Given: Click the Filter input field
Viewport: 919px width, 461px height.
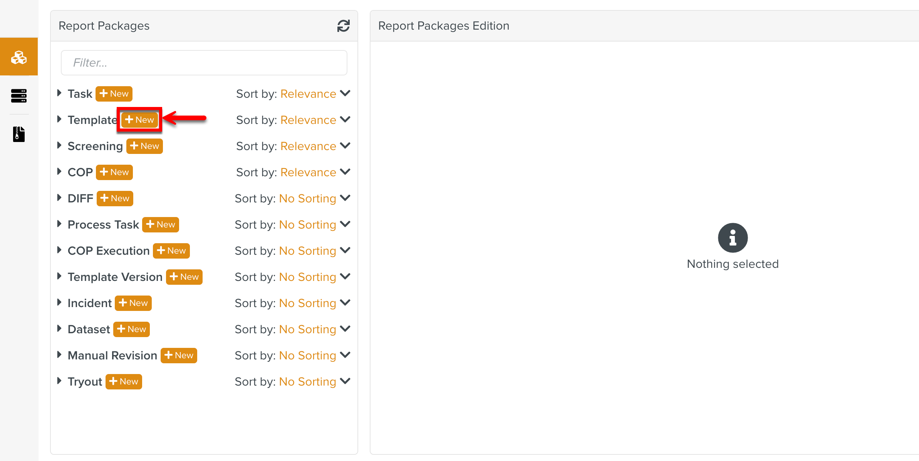Looking at the screenshot, I should pos(204,63).
